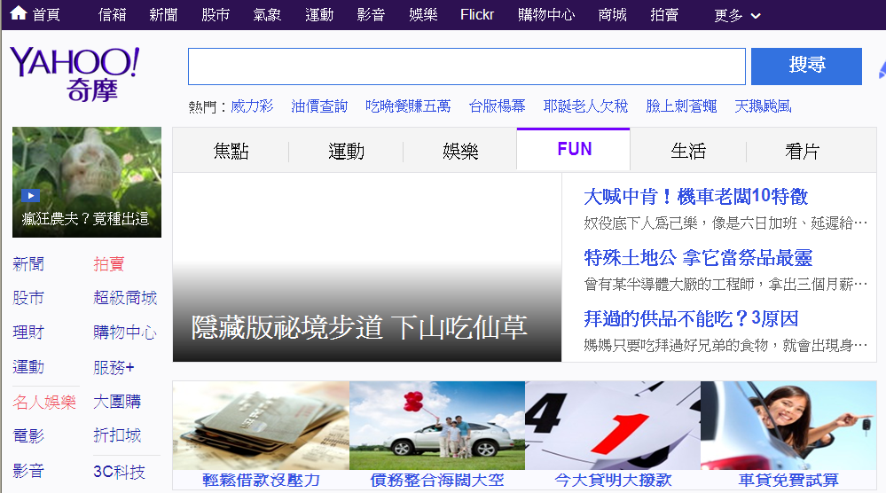The width and height of the screenshot is (886, 493).
Task: Play the video thumbnail about 瘋狂農夫
Action: 87,183
